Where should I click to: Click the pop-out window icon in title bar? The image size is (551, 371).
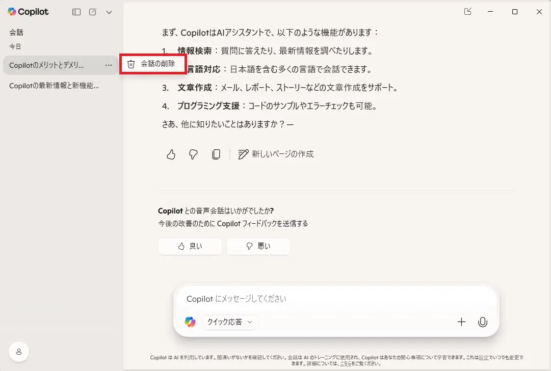[468, 12]
